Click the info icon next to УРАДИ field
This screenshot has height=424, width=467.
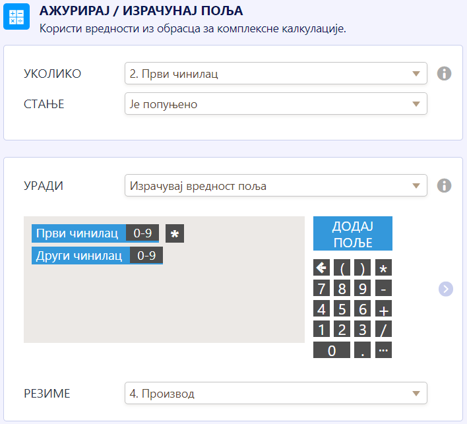(x=445, y=185)
